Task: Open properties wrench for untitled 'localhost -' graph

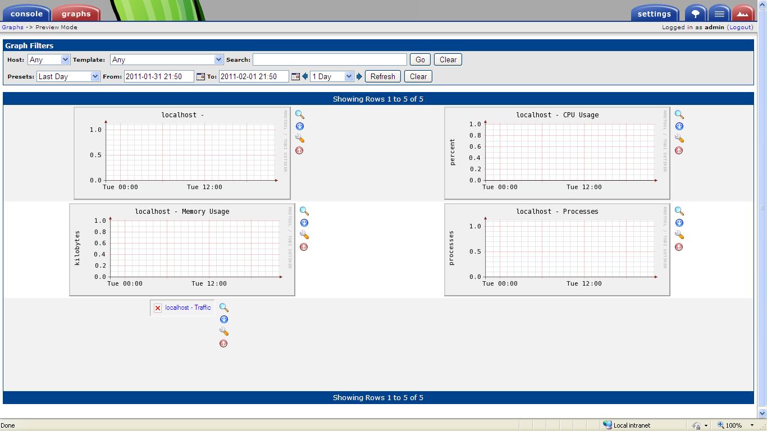Action: pos(300,139)
